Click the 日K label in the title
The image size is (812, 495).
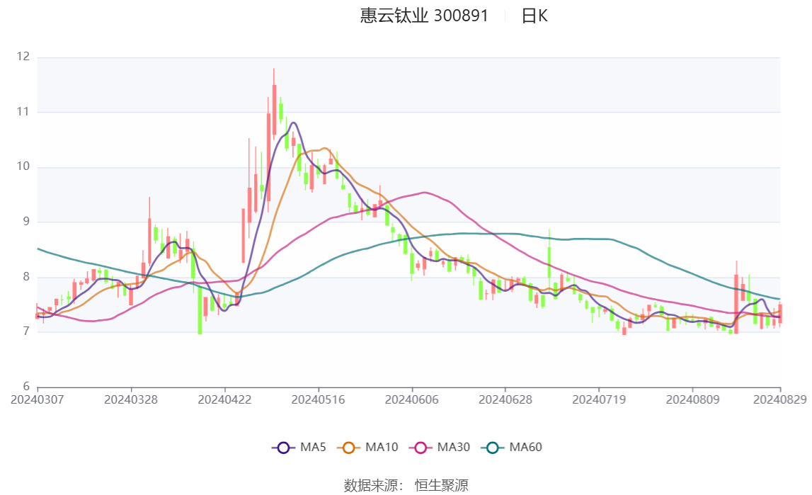pyautogui.click(x=534, y=16)
